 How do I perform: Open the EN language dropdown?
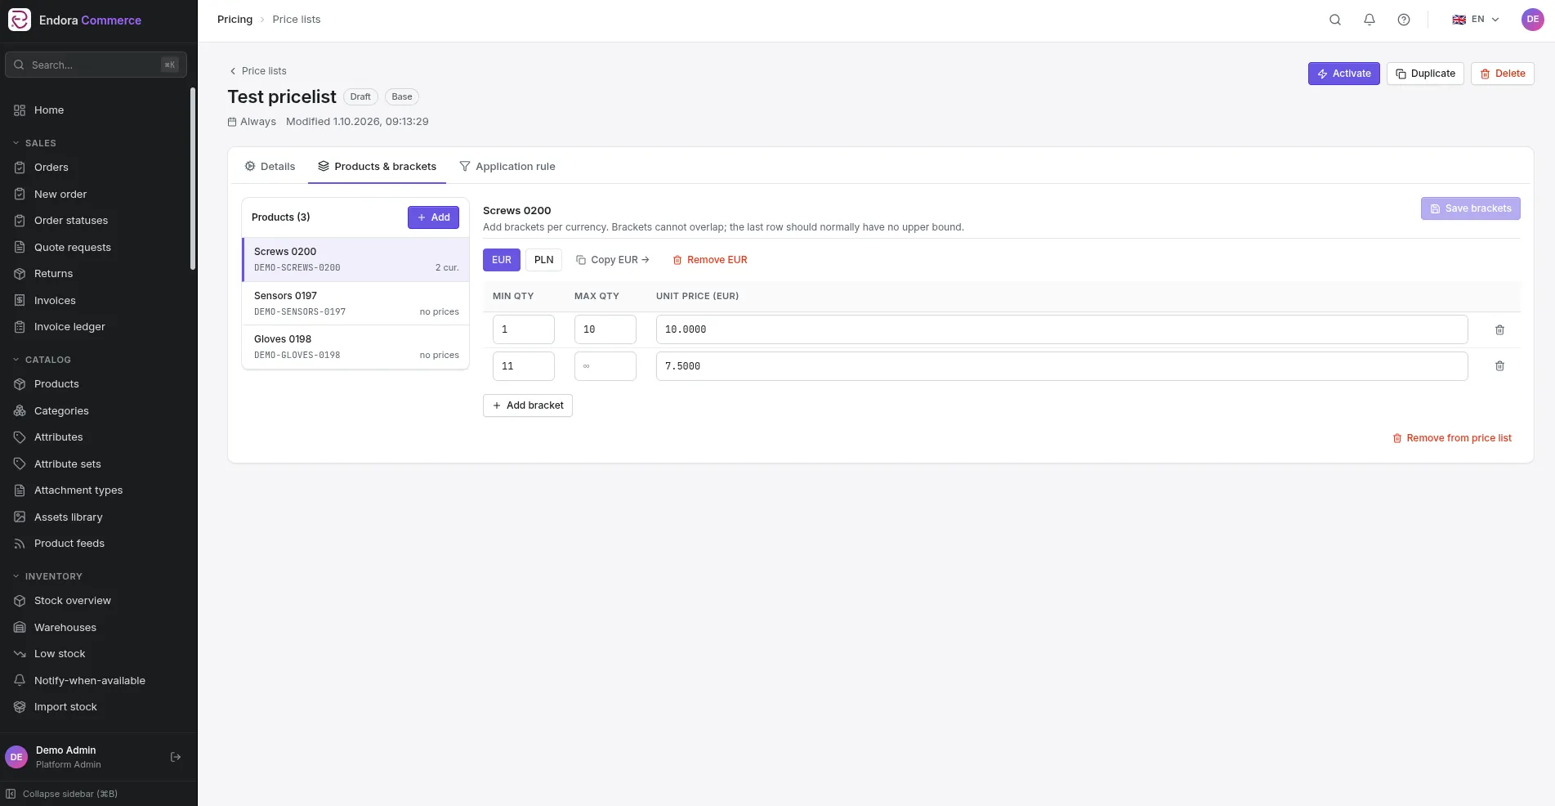pos(1476,20)
